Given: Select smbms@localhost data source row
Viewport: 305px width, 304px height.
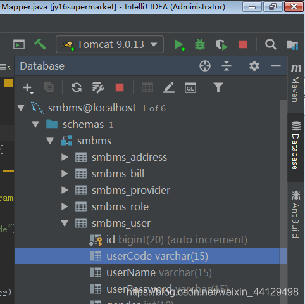Looking at the screenshot, I should [151, 108].
